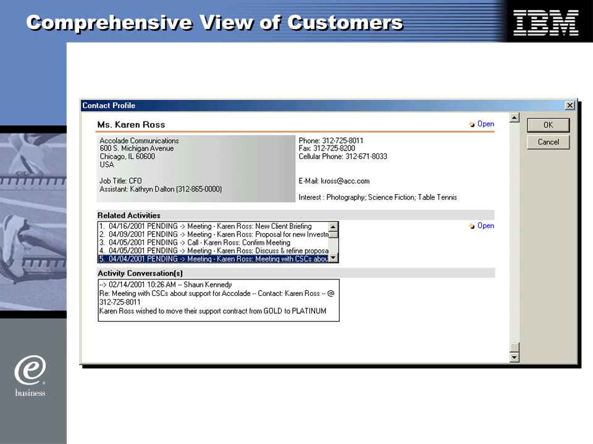Viewport: 593px width, 444px height.
Task: Click the Activity Conversation text box
Action: pos(219,300)
